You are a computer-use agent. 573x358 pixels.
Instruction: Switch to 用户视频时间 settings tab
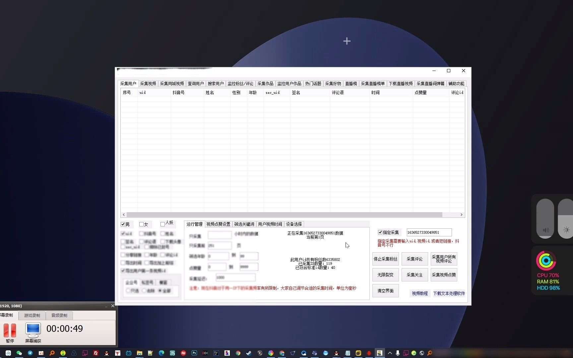click(x=270, y=224)
